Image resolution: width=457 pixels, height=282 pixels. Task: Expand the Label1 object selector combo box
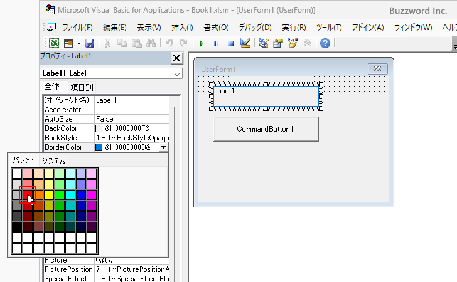click(176, 74)
